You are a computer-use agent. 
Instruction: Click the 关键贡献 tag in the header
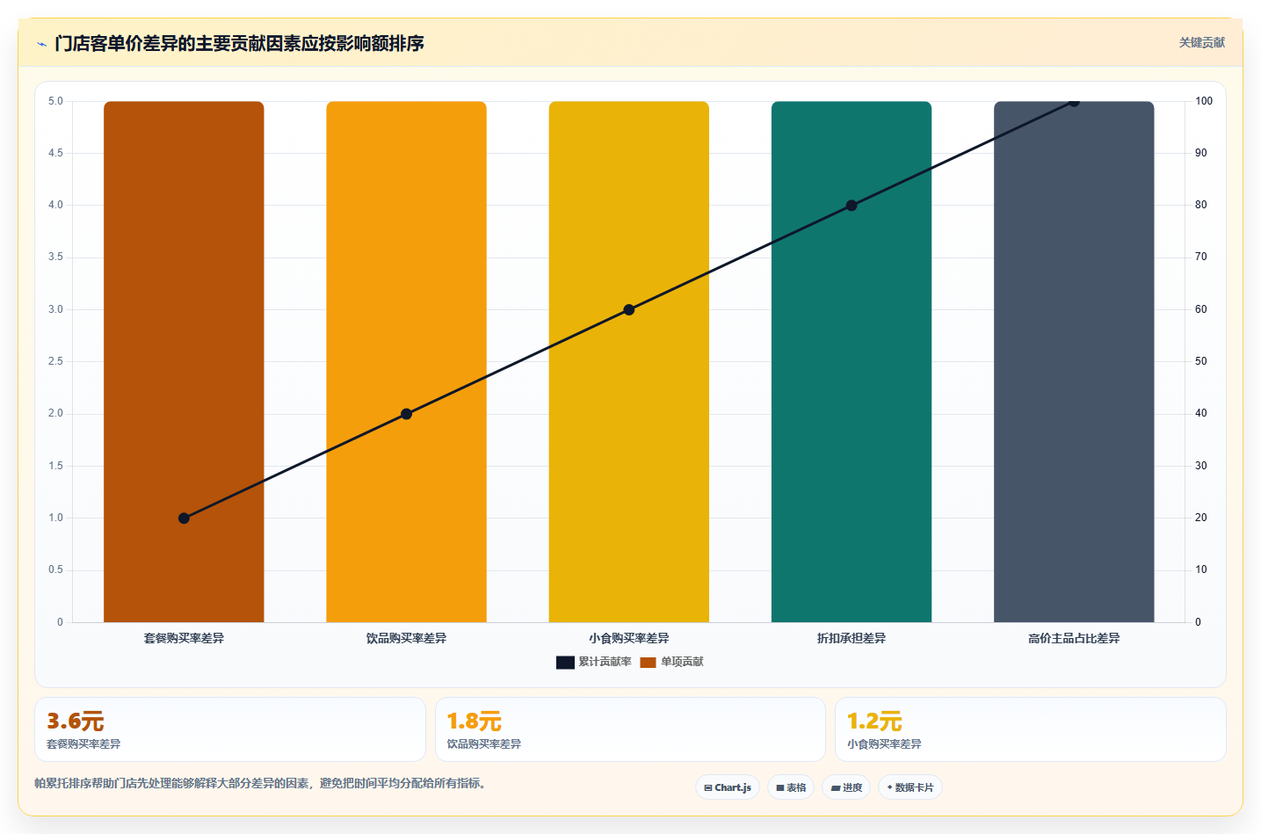[x=1201, y=42]
